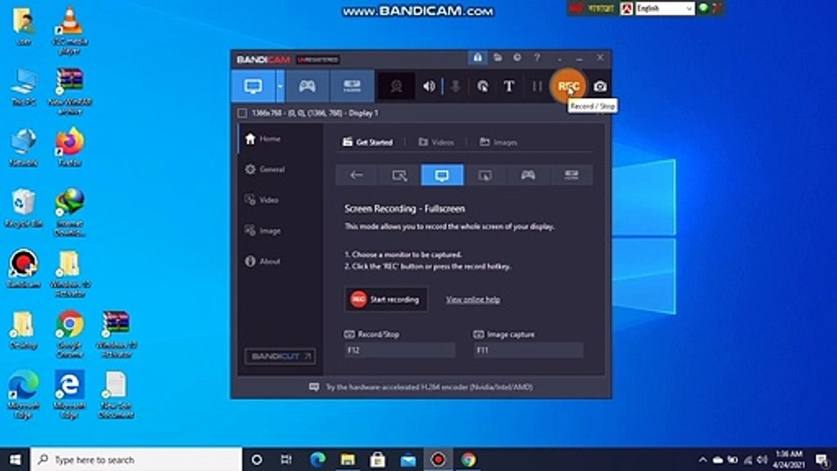Open Bandicam help question mark icon
Viewport: 837px width, 471px height.
[537, 58]
